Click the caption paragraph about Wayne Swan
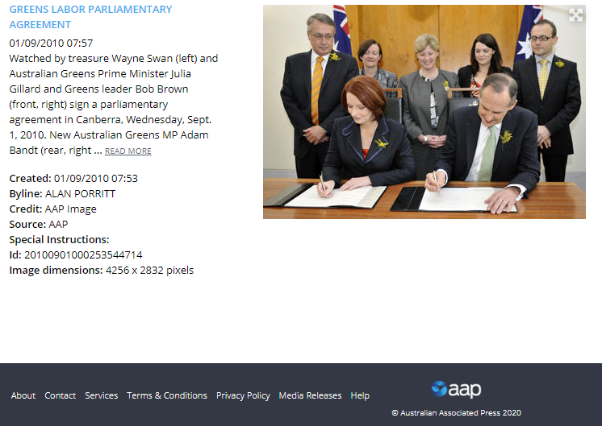The height and width of the screenshot is (426, 602). pos(114,104)
